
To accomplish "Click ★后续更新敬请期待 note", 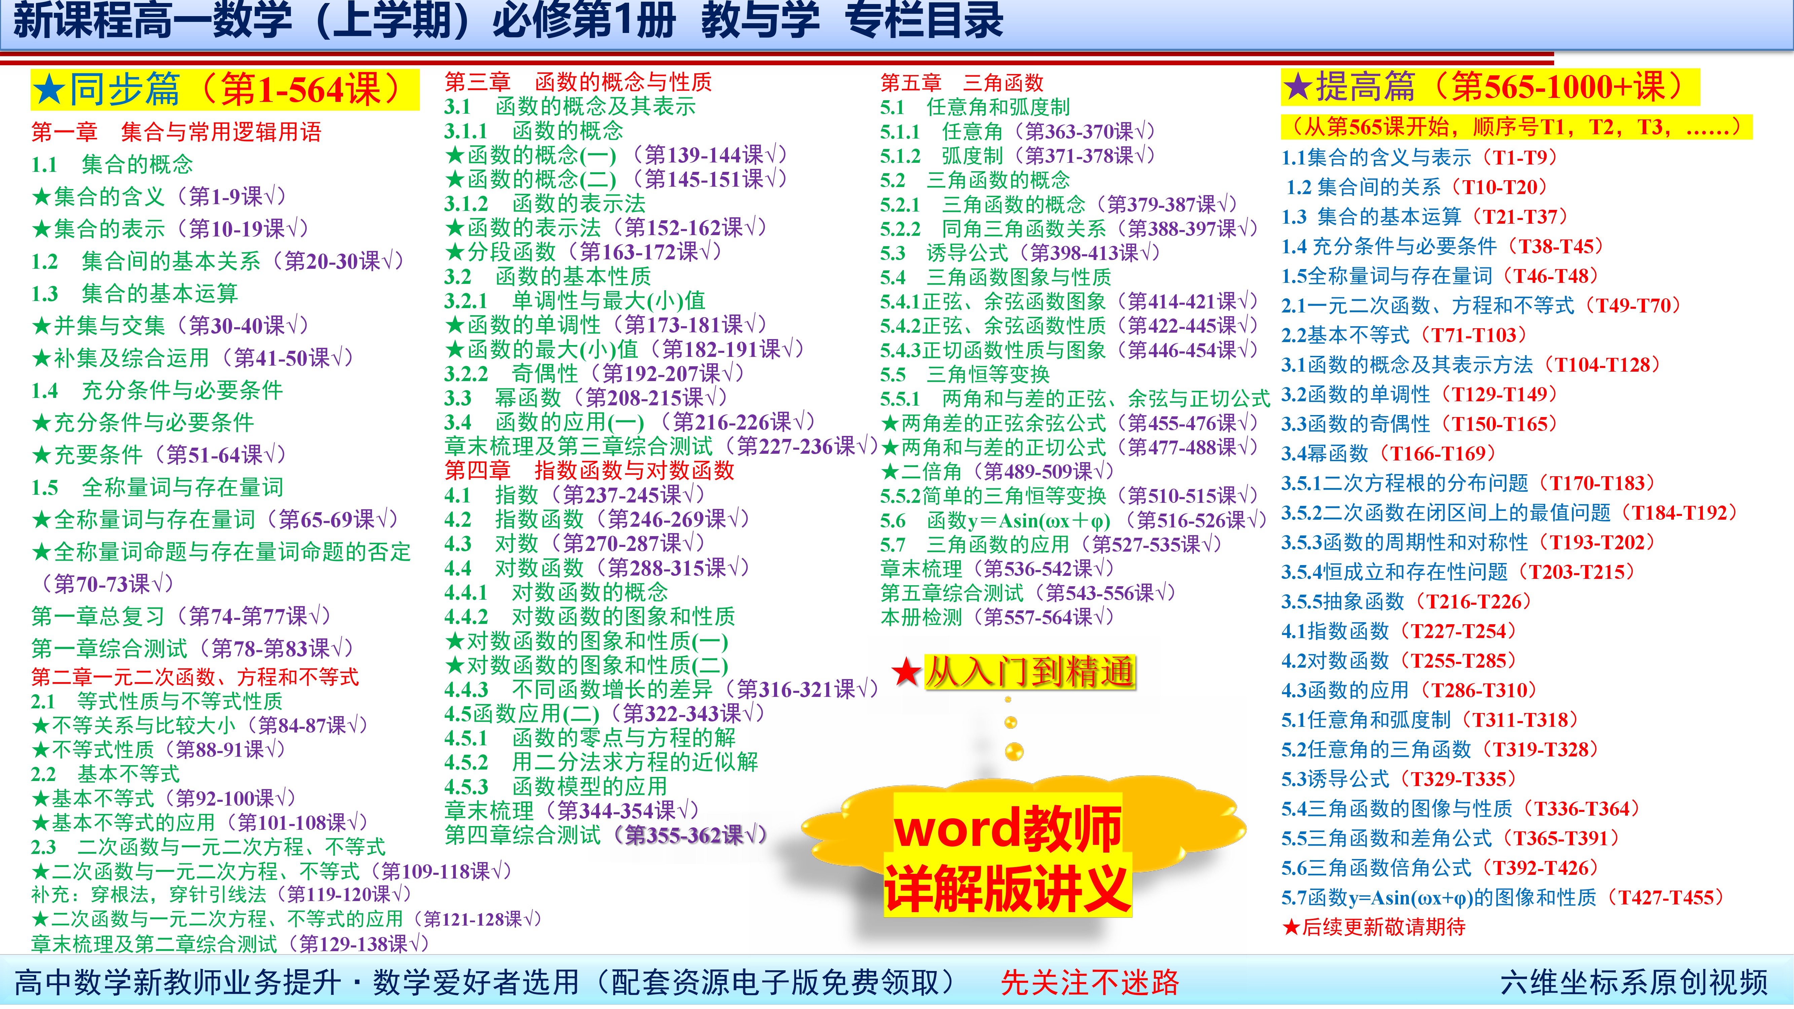I will coord(1374,927).
